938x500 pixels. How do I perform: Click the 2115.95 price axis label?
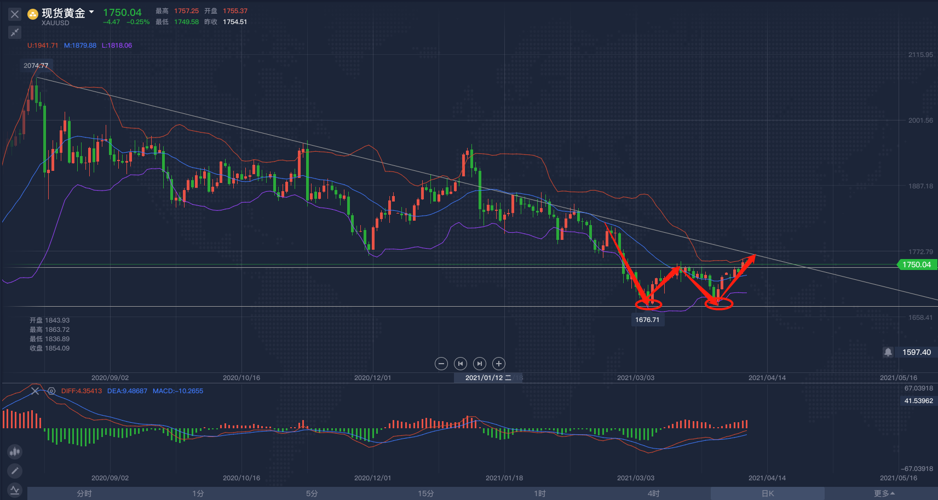[920, 55]
